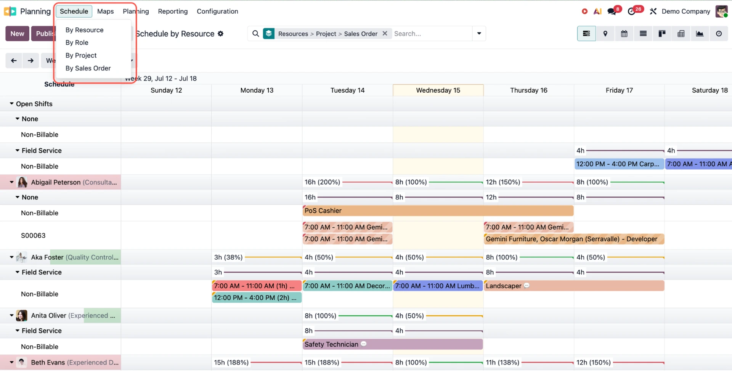Click the red record icon in header
Viewport: 732px width, 371px height.
(x=584, y=11)
